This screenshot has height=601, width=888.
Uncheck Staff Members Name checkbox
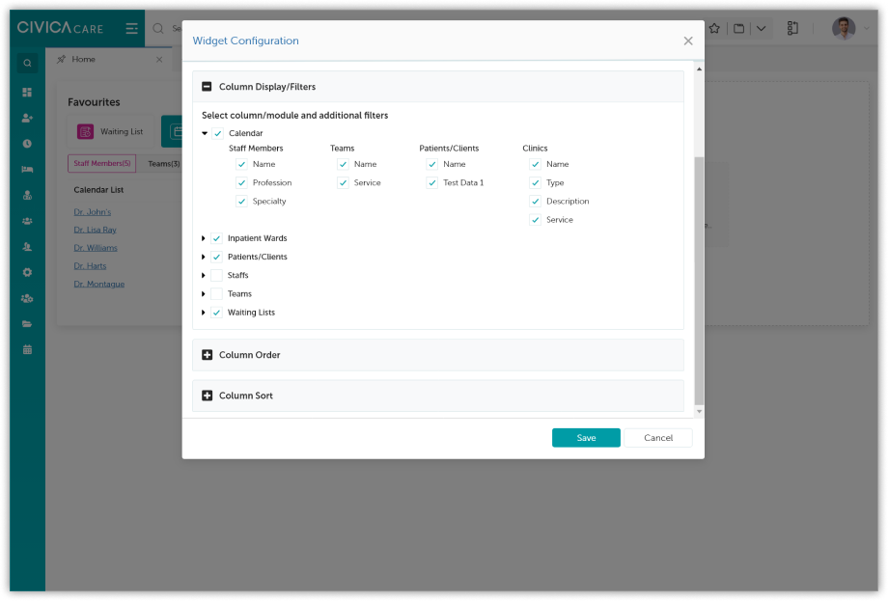point(242,164)
